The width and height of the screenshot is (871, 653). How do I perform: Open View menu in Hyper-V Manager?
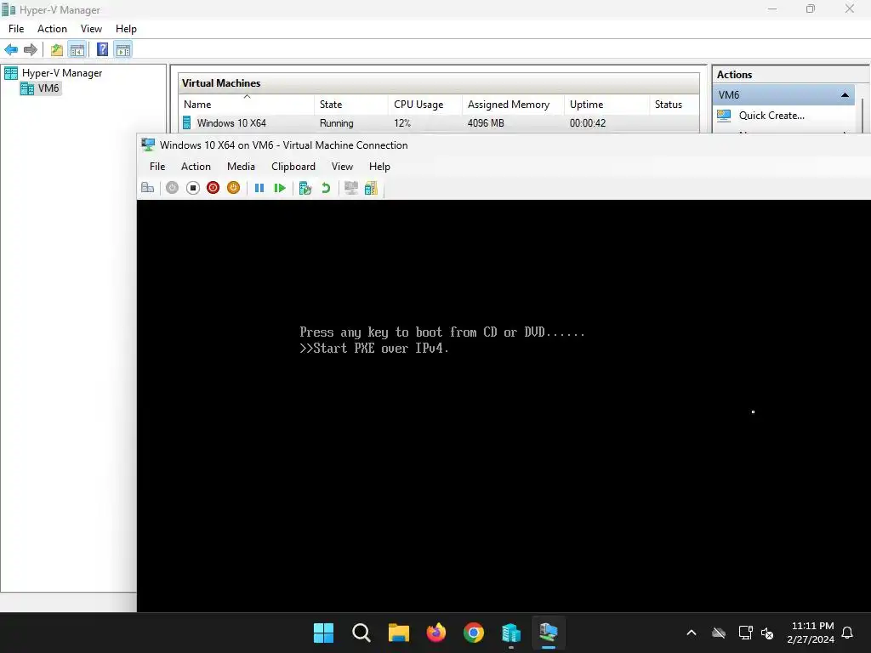(91, 29)
